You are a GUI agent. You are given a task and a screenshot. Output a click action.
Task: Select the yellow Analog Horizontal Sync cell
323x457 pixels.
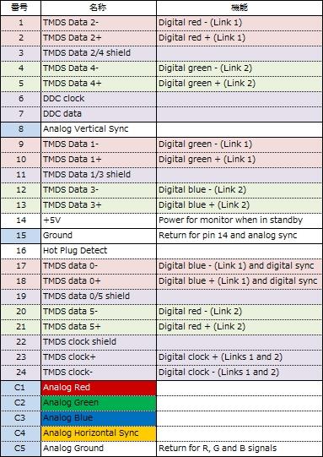[99, 433]
